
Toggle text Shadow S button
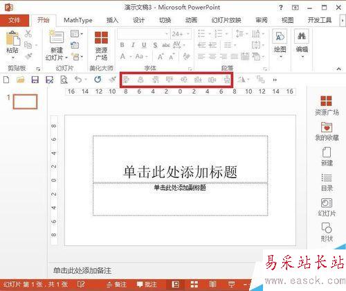pos(155,45)
